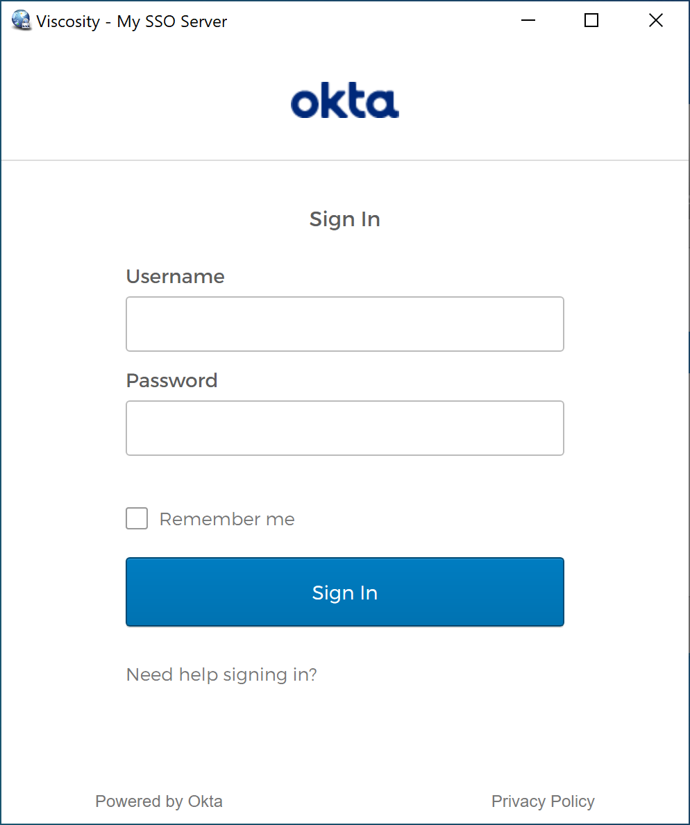Click the Viscosity - My SSO Server title text
This screenshot has height=825, width=690.
132,22
